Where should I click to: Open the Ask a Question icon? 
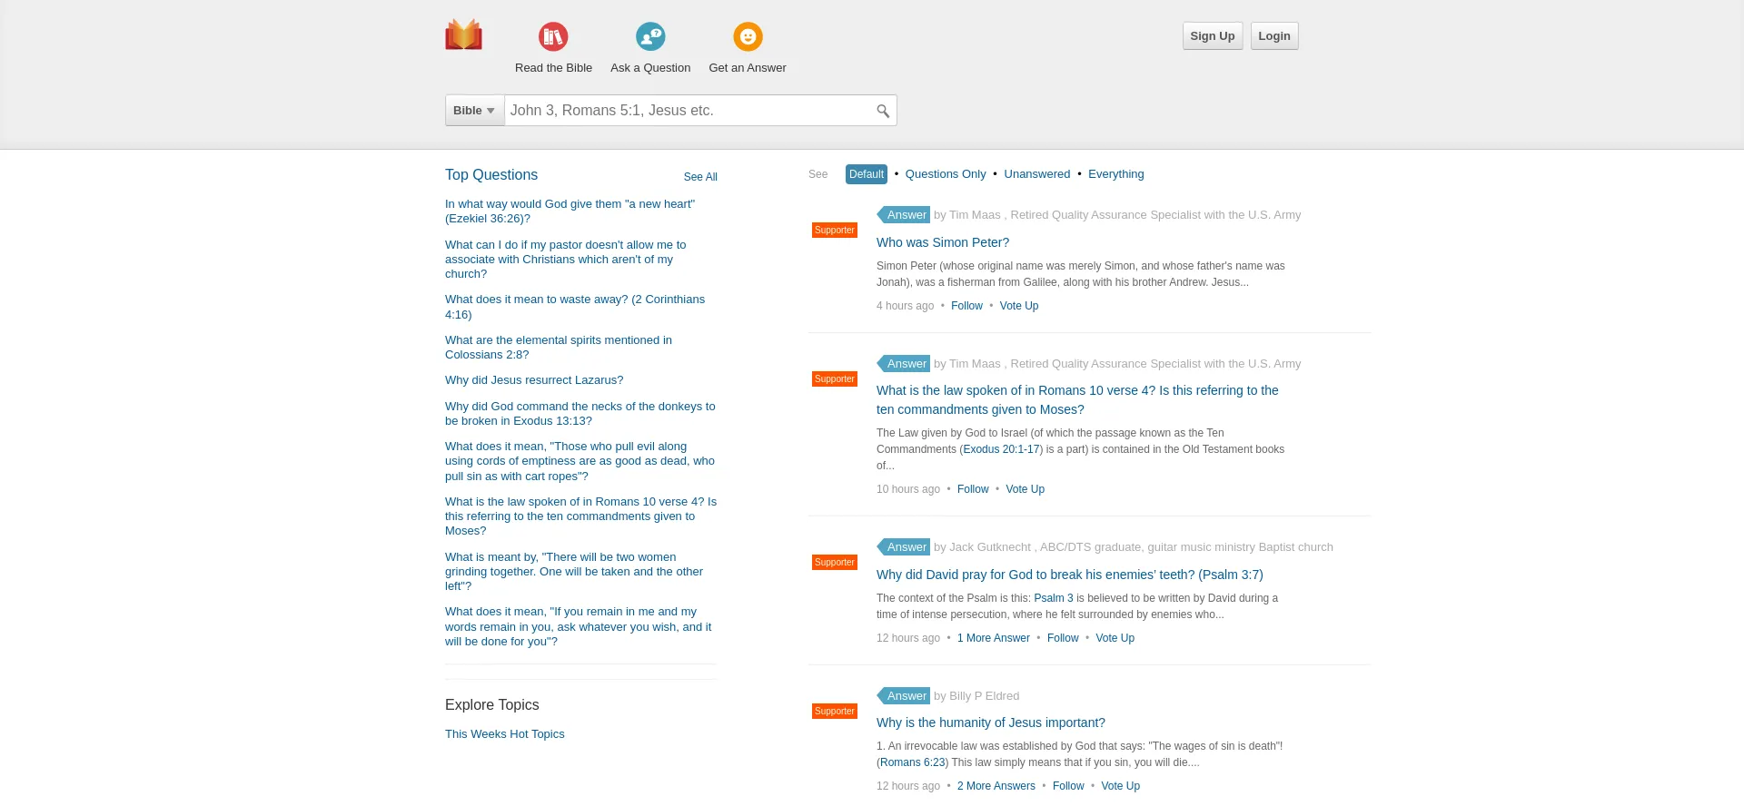coord(650,36)
